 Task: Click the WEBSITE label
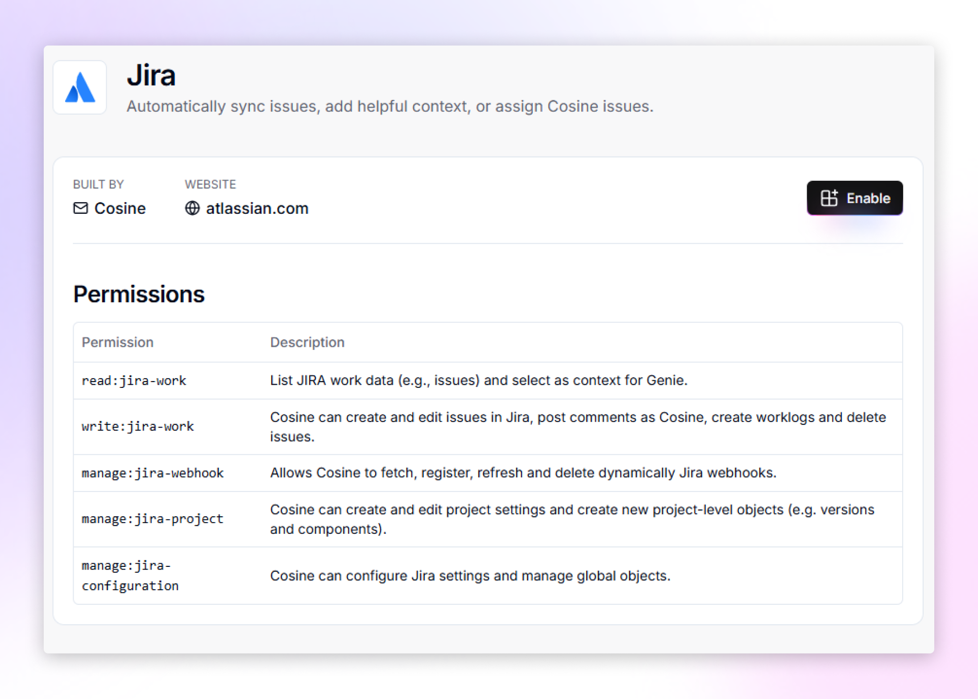(210, 184)
